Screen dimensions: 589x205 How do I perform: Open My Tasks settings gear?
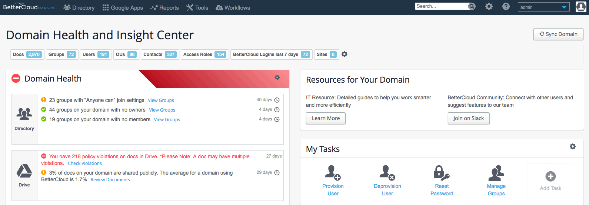click(x=573, y=146)
